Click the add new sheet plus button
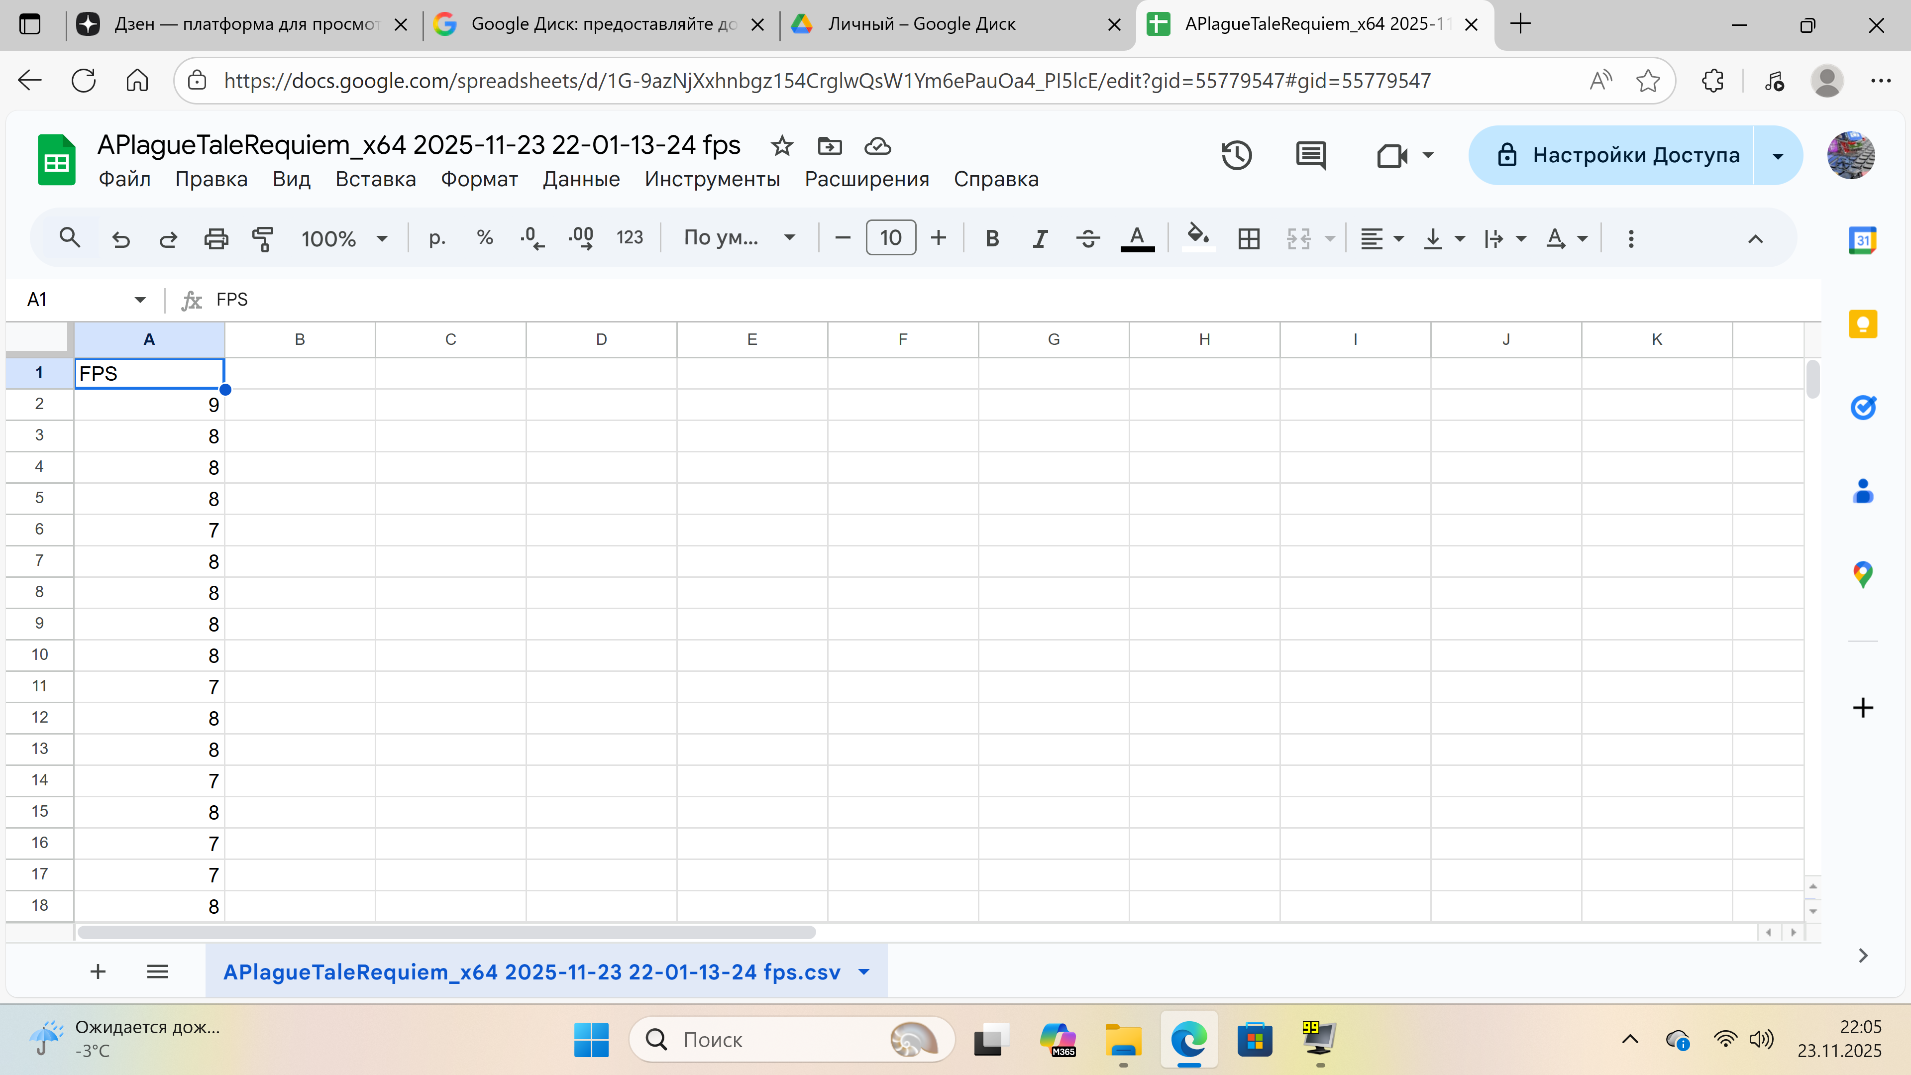Viewport: 1911px width, 1075px height. pyautogui.click(x=98, y=972)
